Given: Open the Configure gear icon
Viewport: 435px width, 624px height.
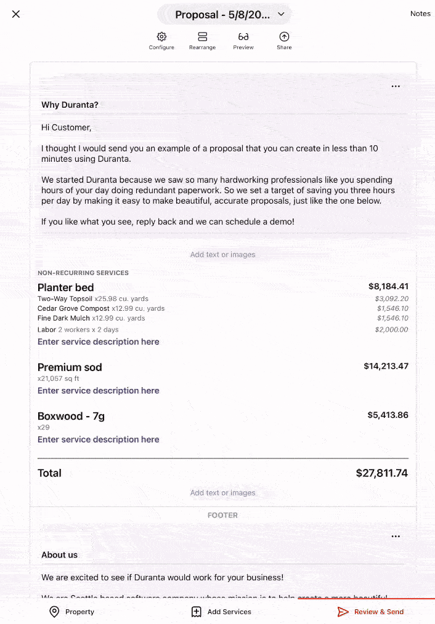Looking at the screenshot, I should 161,37.
